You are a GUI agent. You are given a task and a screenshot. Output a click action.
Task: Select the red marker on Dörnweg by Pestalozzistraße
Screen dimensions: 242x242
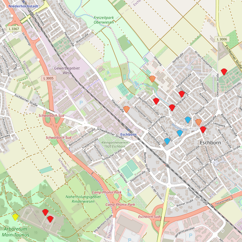[182, 94]
